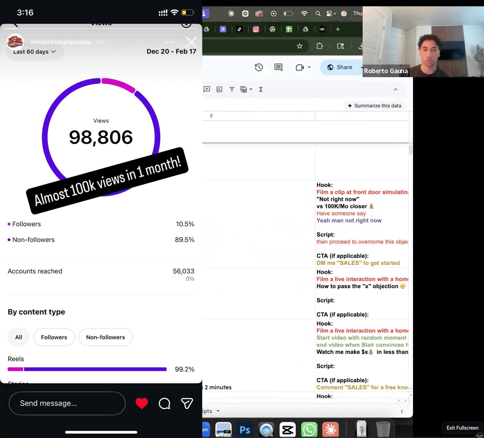Viewport: 484px width, 438px height.
Task: Open the three-dot story options menu
Action: click(x=170, y=42)
